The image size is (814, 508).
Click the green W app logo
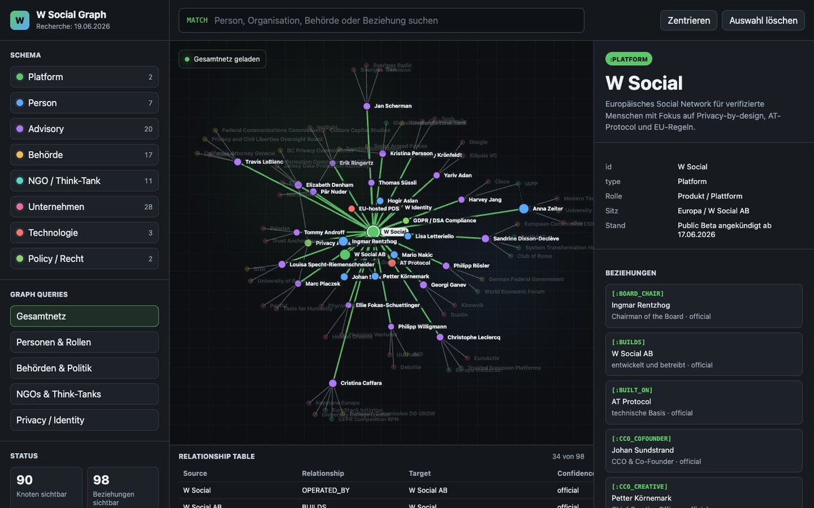click(x=20, y=20)
